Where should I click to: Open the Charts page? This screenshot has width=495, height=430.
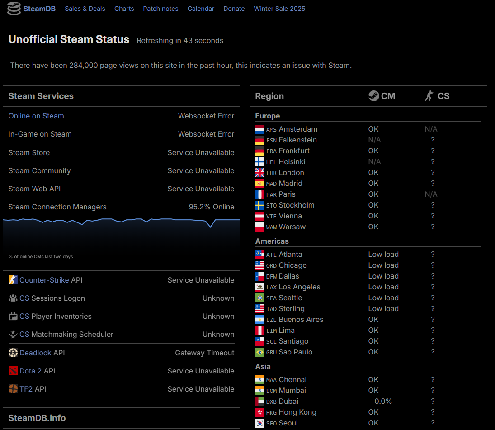pos(124,9)
